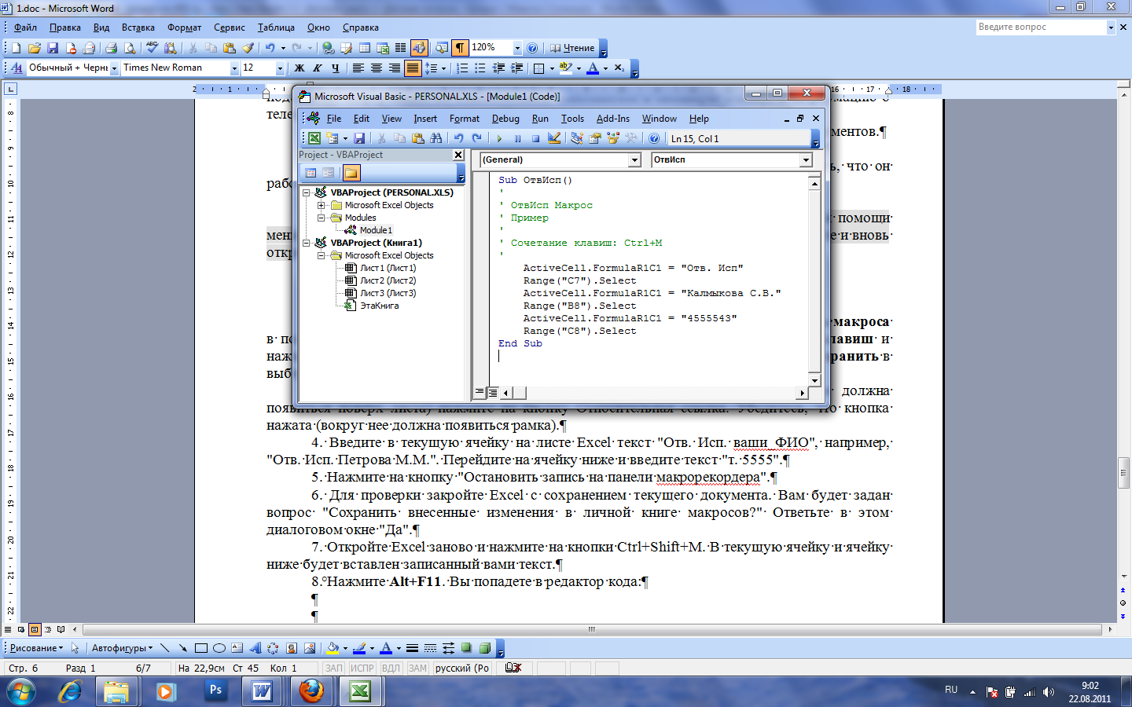Open Таблица menu in Word

[276, 27]
